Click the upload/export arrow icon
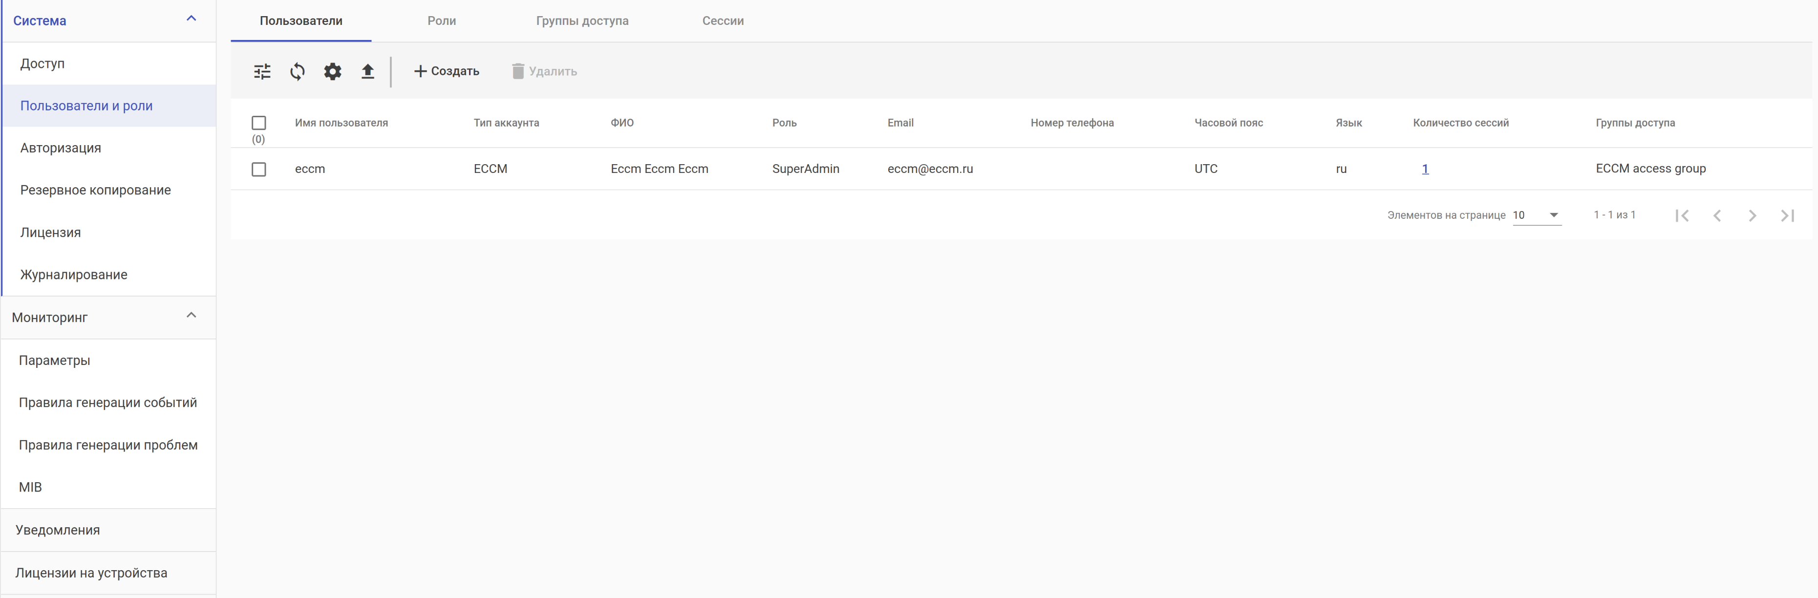 368,71
